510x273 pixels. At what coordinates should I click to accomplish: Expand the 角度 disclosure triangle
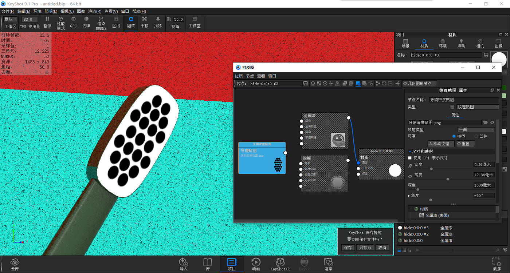(x=409, y=196)
